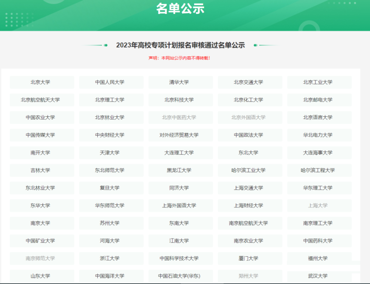This screenshot has height=284, width=370.
Task: Click the greyed 郑州大学 entry
Action: pyautogui.click(x=250, y=276)
